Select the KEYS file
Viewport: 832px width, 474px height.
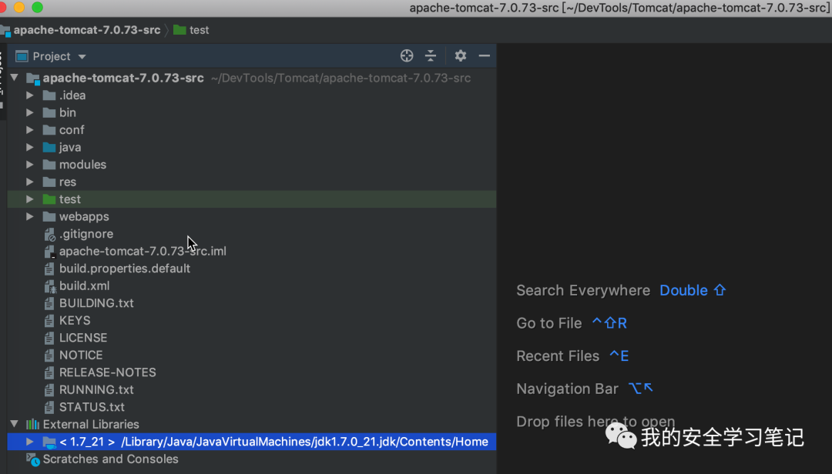tap(75, 320)
